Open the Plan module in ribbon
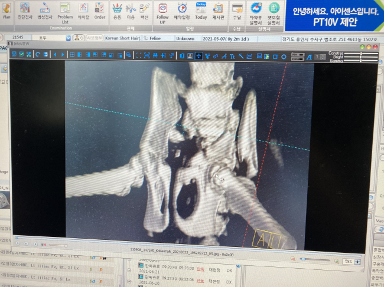The width and height of the screenshot is (384, 287). (6, 11)
